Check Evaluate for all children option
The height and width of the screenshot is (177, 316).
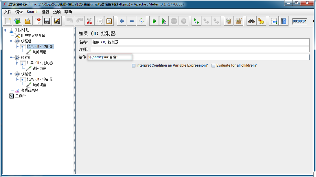pos(214,65)
